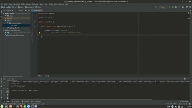
Task: Open the Project view dropdown
Action: tap(8, 10)
